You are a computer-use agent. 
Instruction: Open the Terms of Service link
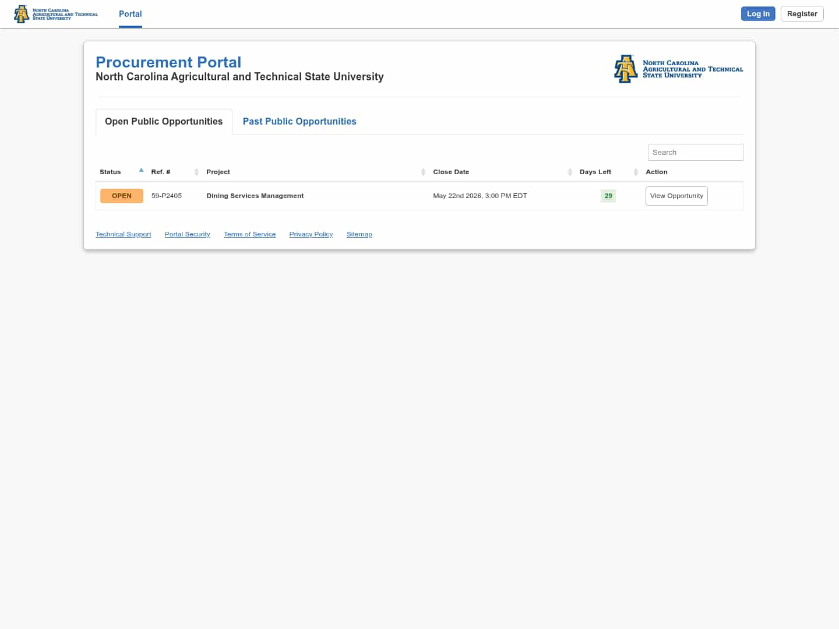(249, 234)
